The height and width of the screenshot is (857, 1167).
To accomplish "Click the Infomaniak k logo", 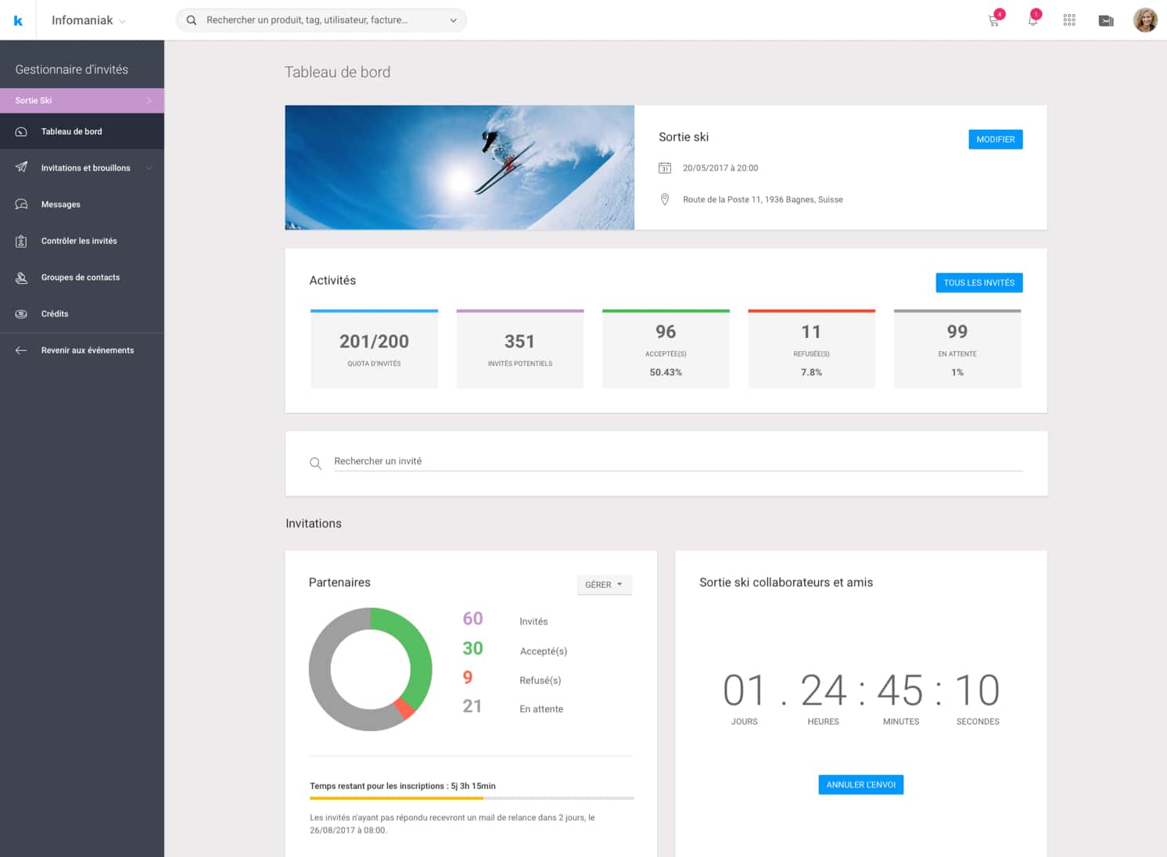I will point(18,20).
